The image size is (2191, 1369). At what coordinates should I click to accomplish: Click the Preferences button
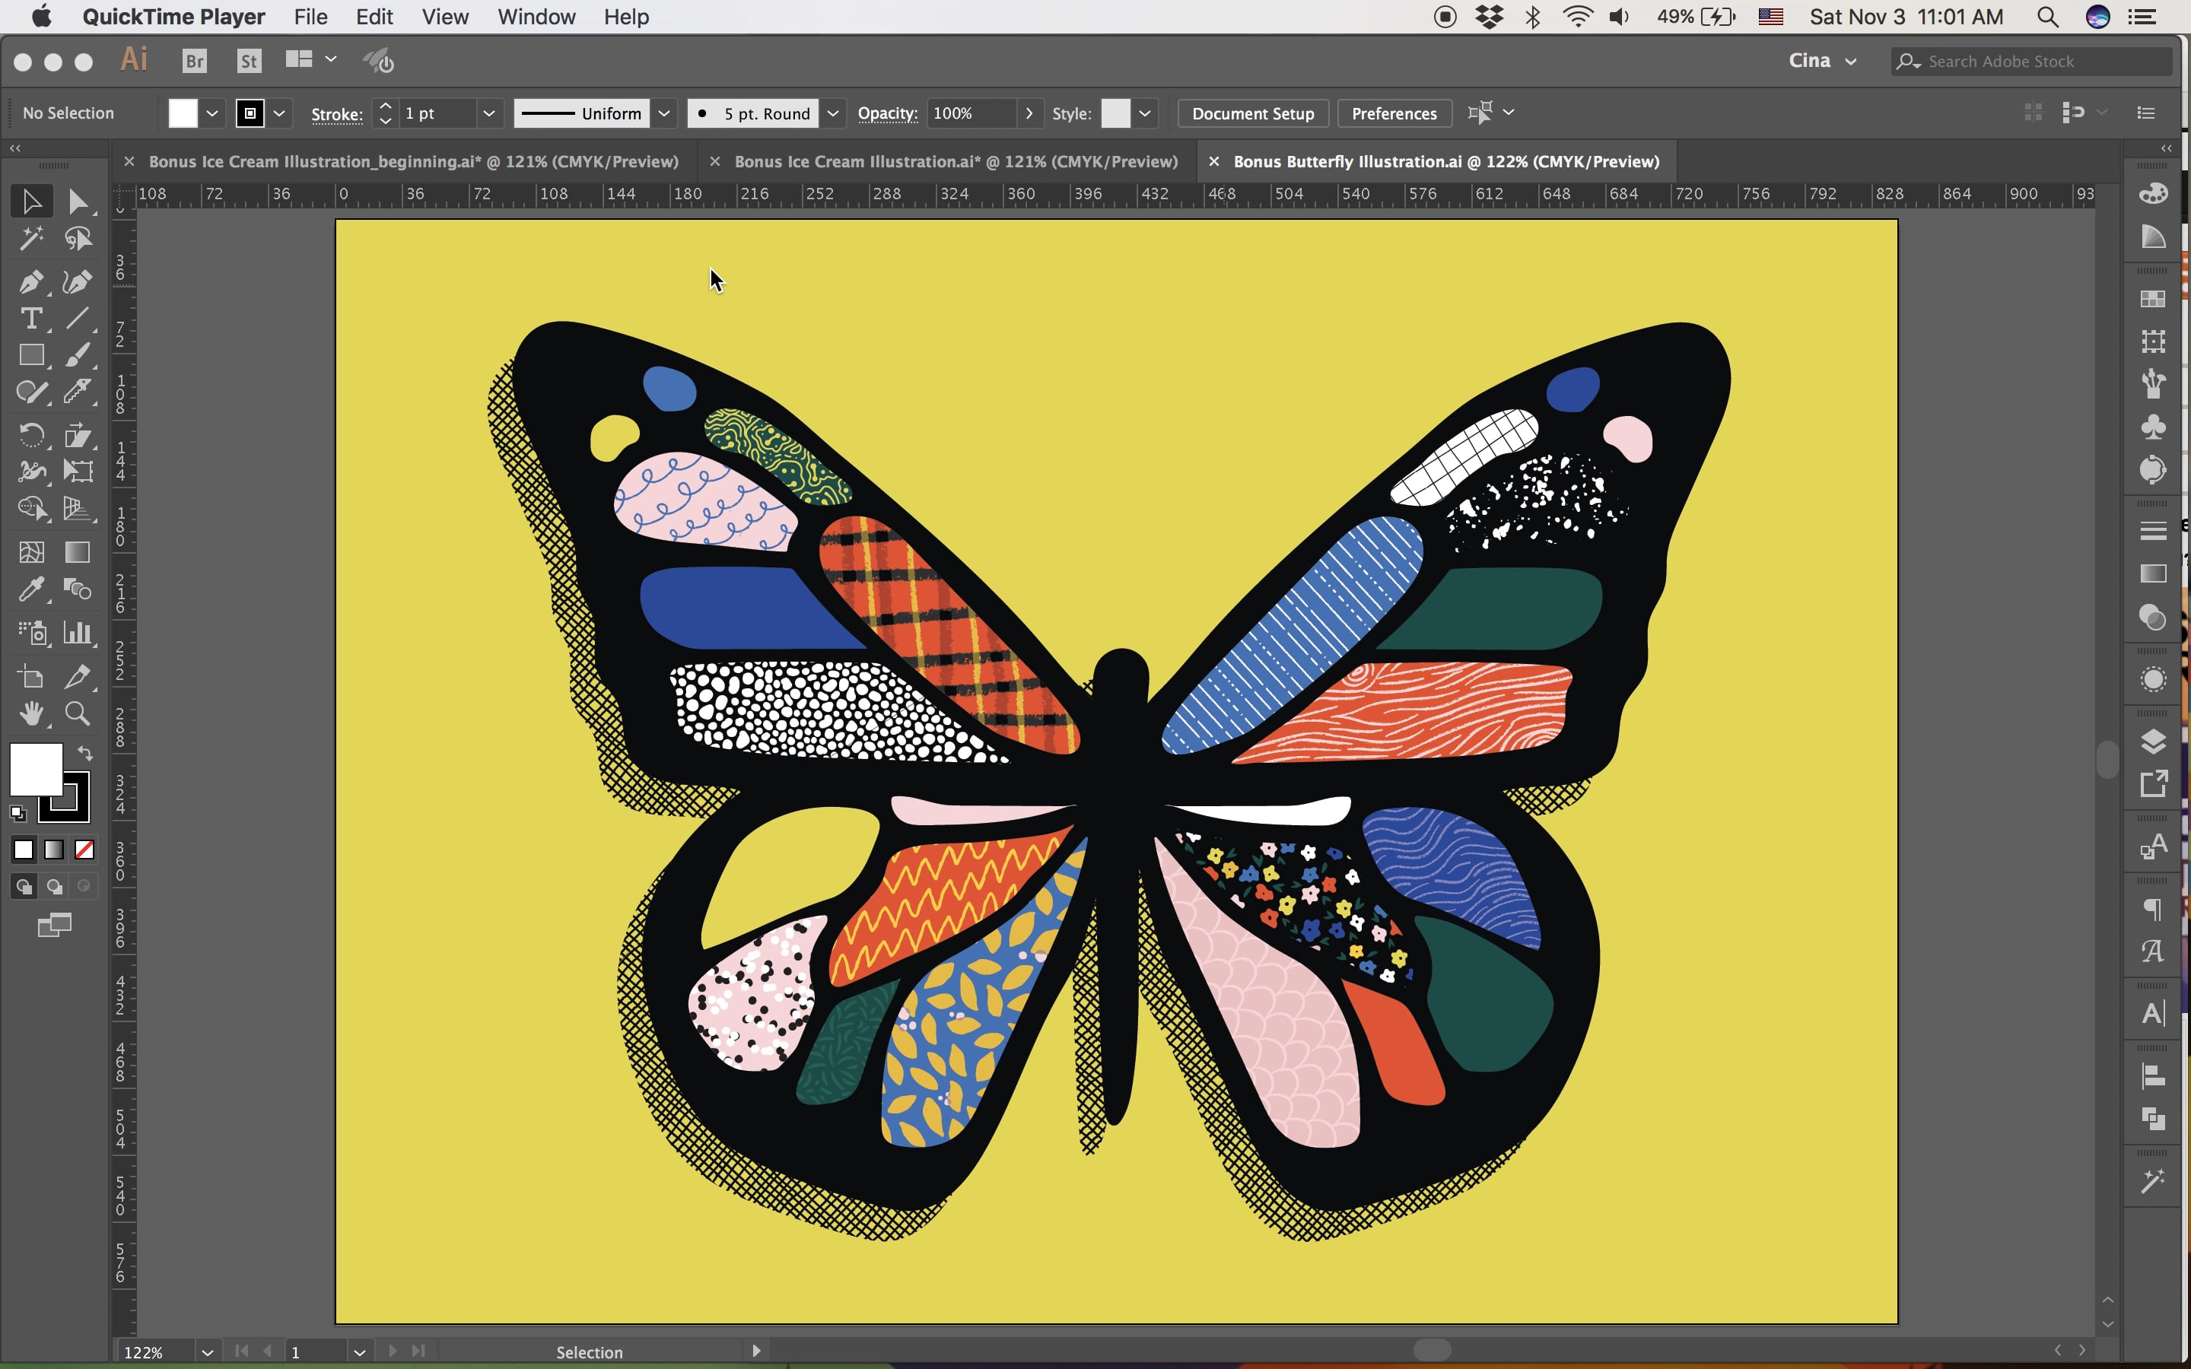[x=1393, y=112]
